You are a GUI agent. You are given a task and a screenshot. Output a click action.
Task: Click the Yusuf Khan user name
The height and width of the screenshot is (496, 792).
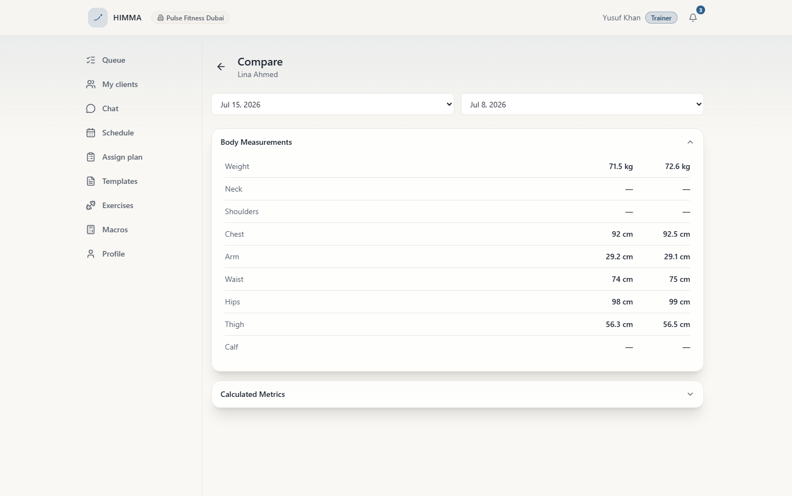621,18
